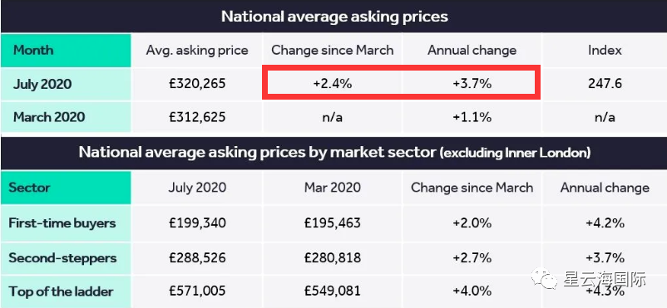Click the £280,818 Mar 2020 price

point(332,258)
